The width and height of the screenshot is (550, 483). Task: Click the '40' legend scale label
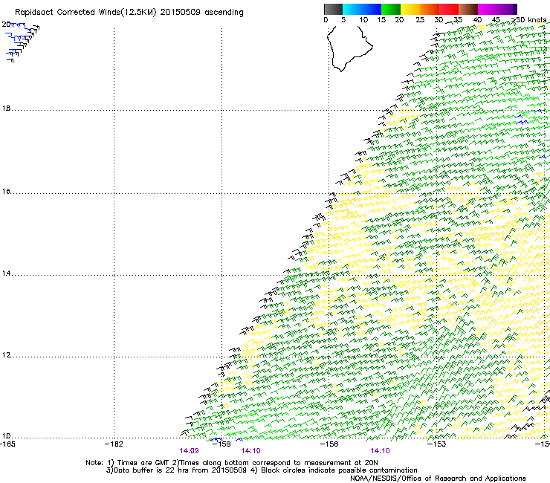click(x=477, y=20)
